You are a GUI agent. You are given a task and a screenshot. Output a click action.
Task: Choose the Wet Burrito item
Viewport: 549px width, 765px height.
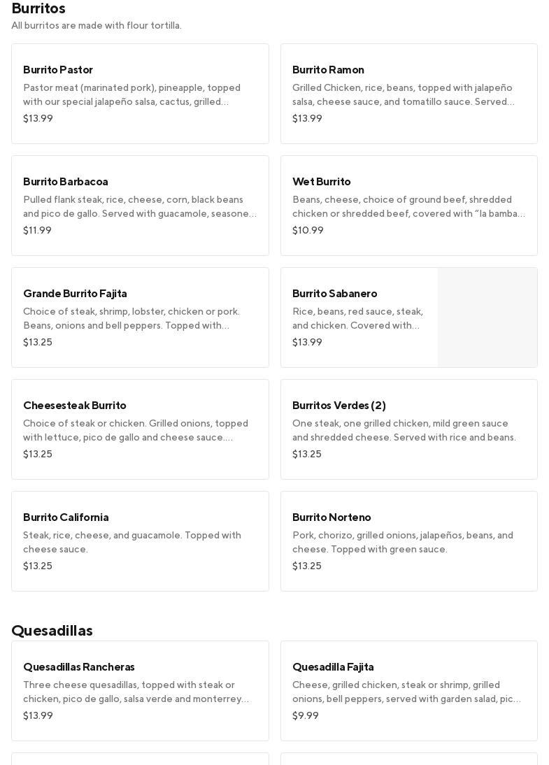pyautogui.click(x=408, y=206)
